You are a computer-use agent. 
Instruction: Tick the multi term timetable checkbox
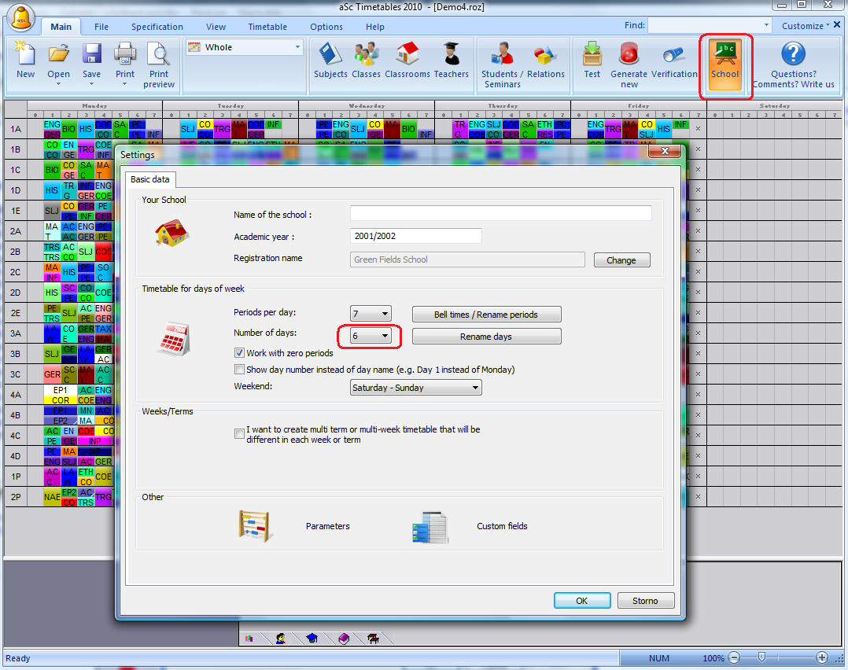pos(240,433)
